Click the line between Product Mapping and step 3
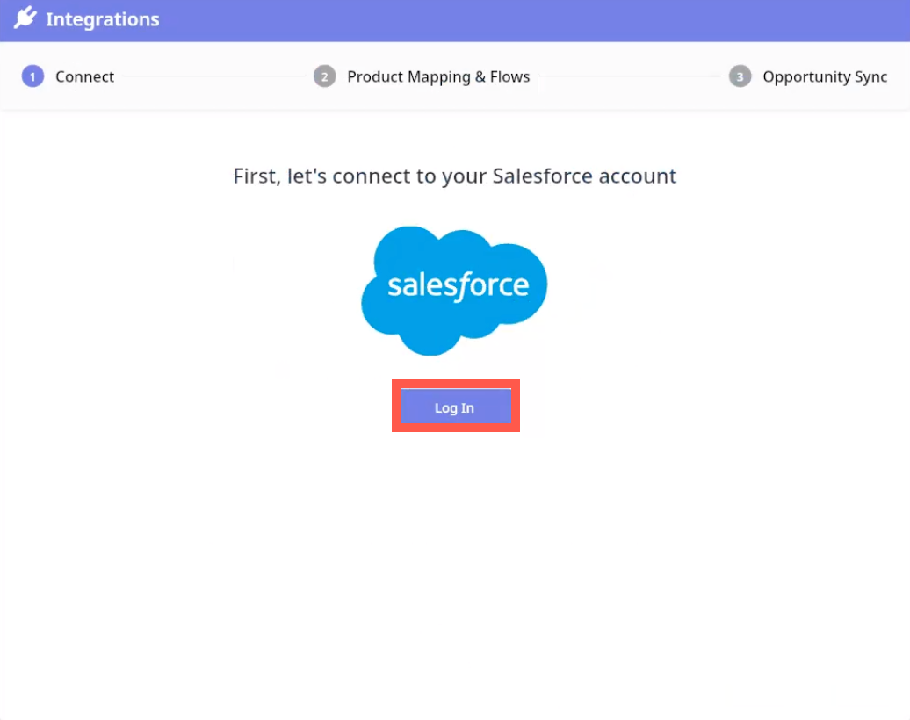 (x=629, y=76)
